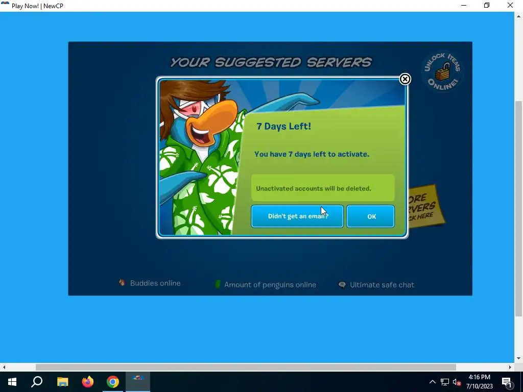Open File Explorer from the taskbar
523x392 pixels.
coord(62,382)
